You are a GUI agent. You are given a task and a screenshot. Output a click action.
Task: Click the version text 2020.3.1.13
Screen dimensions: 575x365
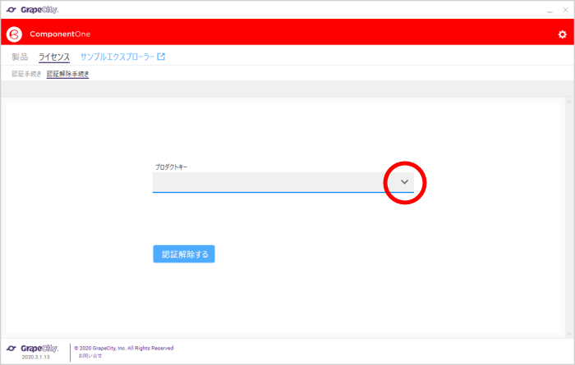[x=35, y=357]
